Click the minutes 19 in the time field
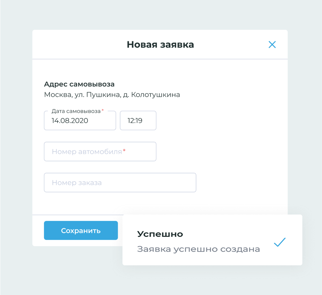The image size is (322, 295). (139, 121)
